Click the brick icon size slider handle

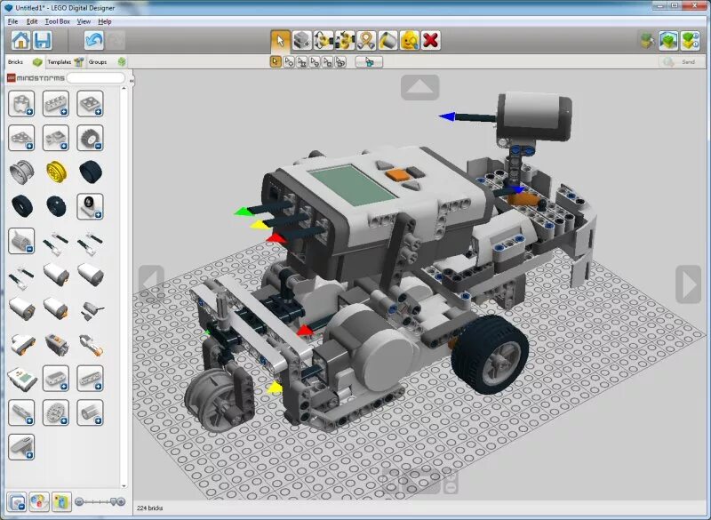[x=114, y=501]
